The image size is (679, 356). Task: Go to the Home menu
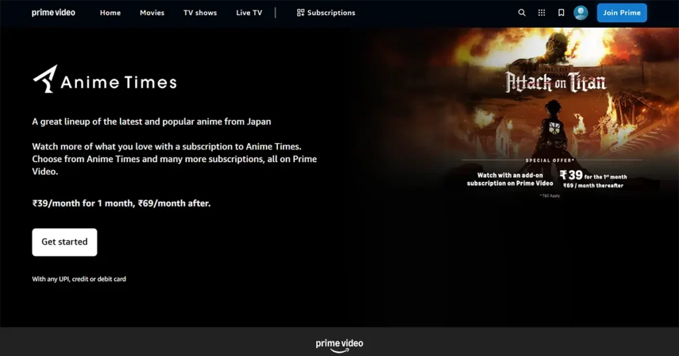111,13
